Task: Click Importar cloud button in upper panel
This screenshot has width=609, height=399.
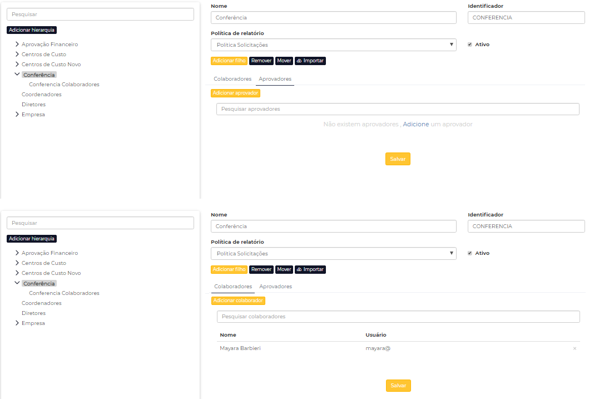Action: [310, 61]
